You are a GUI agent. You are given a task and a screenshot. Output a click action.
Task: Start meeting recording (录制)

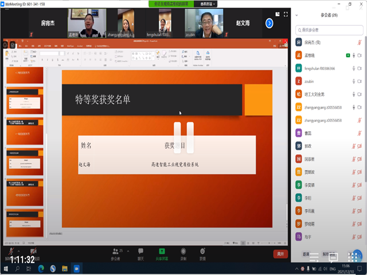click(x=183, y=253)
